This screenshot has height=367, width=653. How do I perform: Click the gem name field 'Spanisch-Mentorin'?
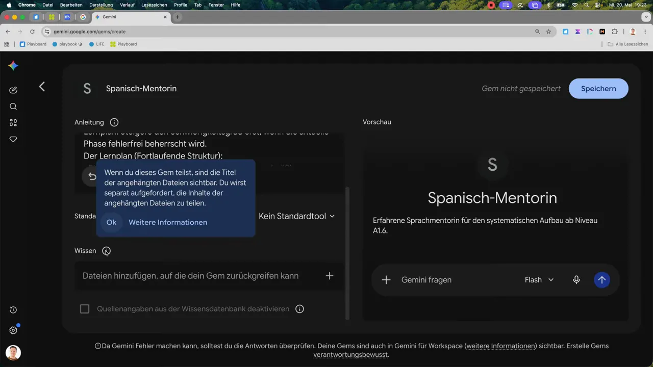[x=141, y=88]
